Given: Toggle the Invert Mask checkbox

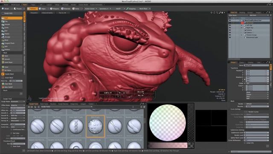Looking at the screenshot, I should [3, 78].
